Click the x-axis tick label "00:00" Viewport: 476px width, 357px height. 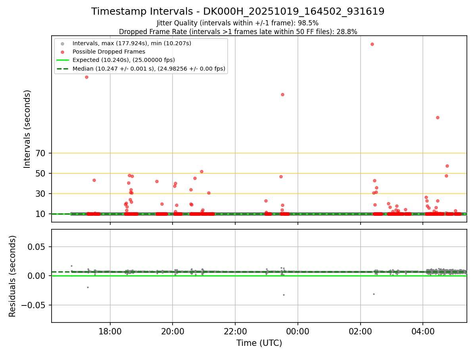(298, 331)
